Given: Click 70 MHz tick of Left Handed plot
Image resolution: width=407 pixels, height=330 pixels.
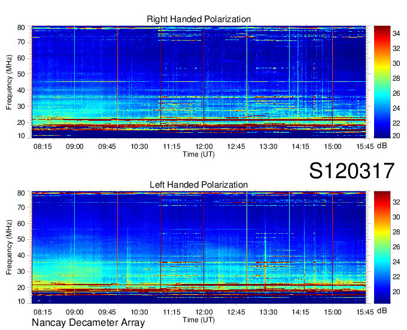Looking at the screenshot, I should click(21, 207).
